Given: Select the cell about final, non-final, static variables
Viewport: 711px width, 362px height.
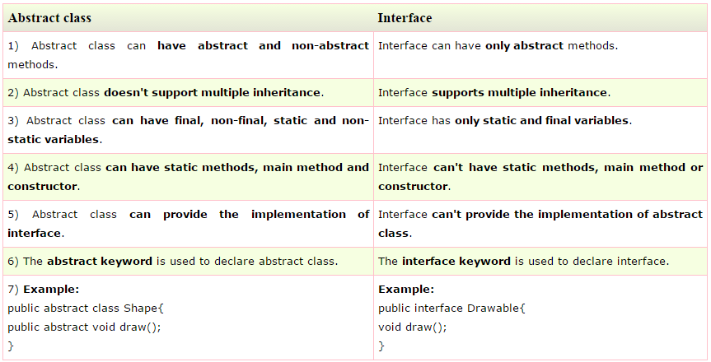Looking at the screenshot, I should click(188, 130).
